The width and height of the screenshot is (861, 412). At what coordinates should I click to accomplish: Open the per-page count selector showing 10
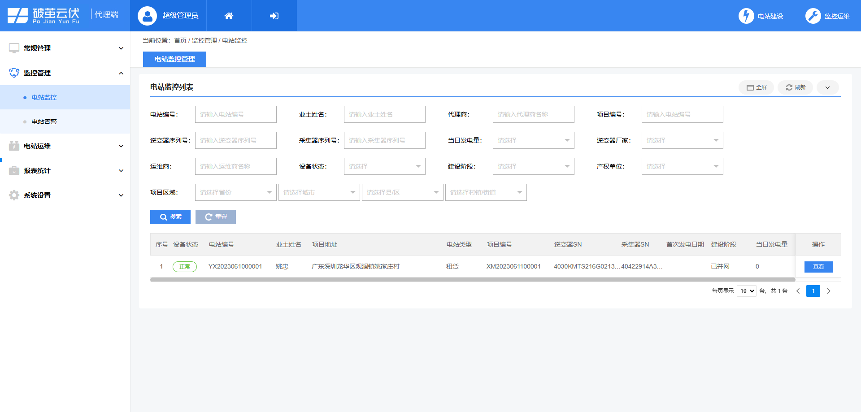click(746, 291)
